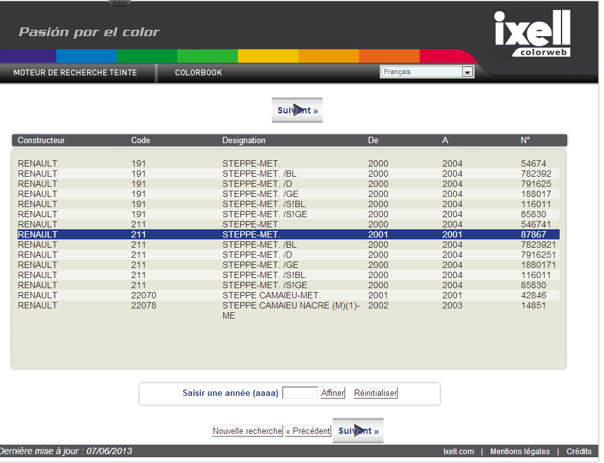Viewport: 604px width, 463px height.
Task: Open the Crédits footer link
Action: [x=579, y=452]
